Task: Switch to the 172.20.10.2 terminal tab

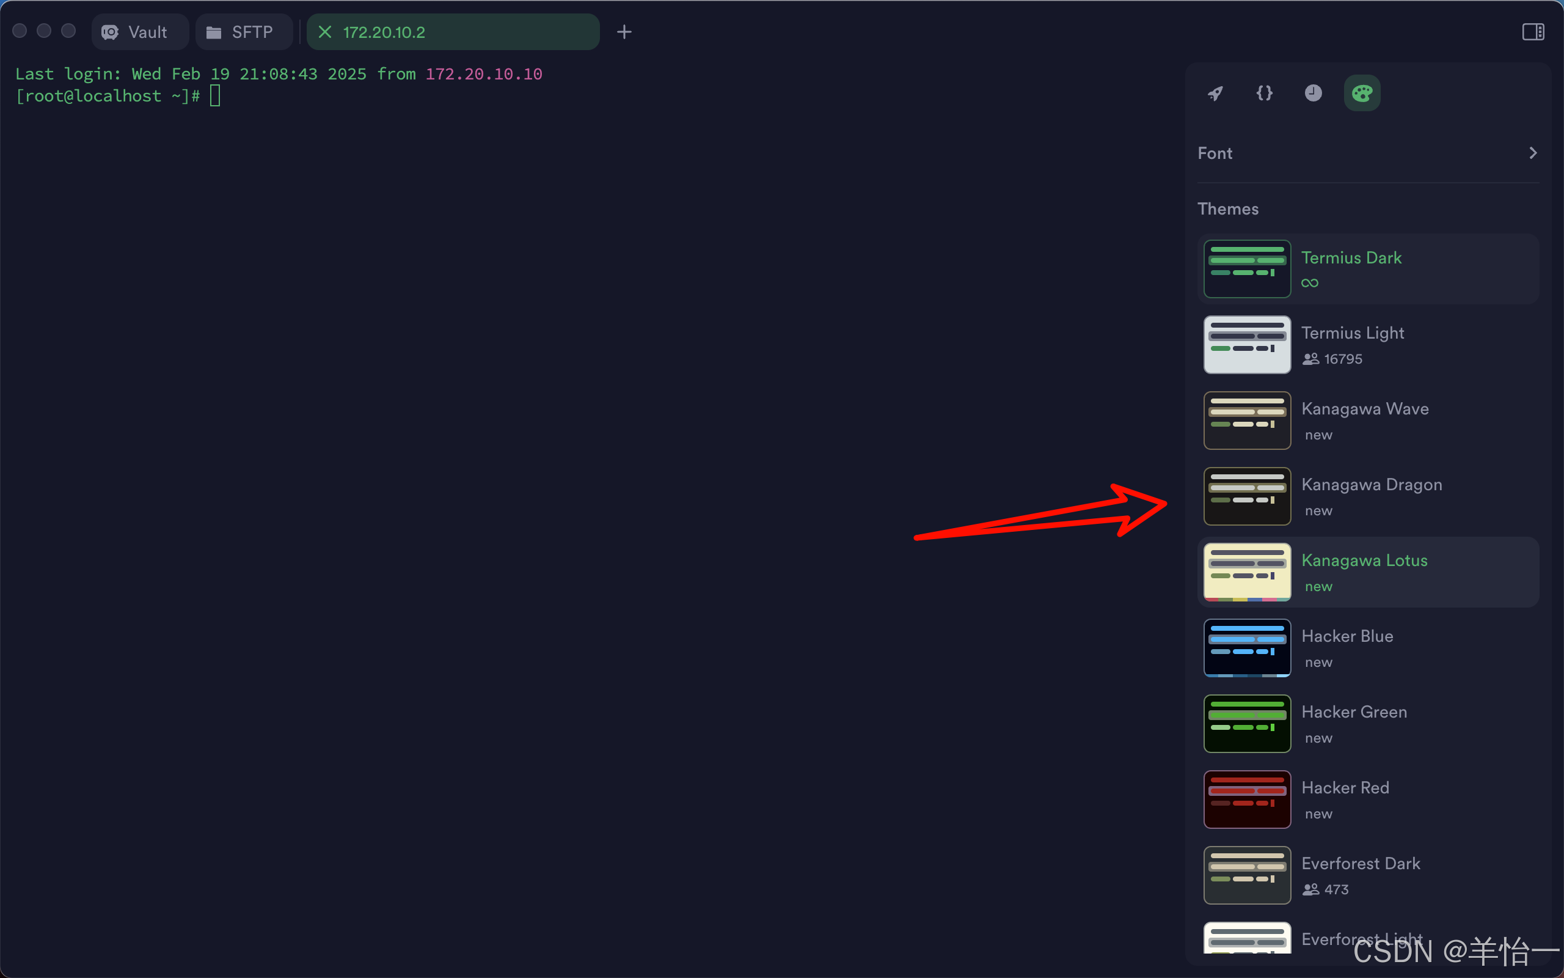Action: click(x=452, y=32)
